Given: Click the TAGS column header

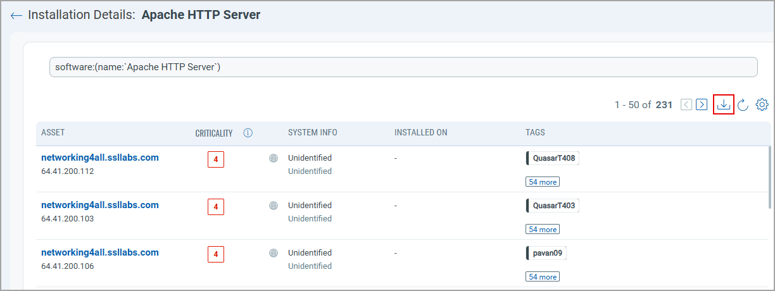Looking at the screenshot, I should 536,133.
